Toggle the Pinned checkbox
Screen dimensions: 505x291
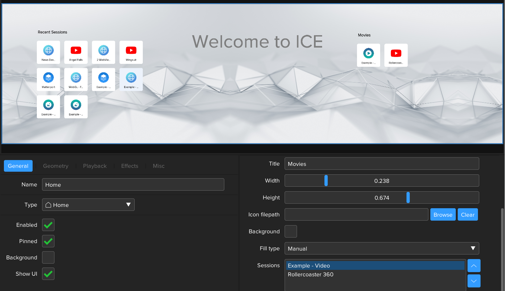point(48,241)
